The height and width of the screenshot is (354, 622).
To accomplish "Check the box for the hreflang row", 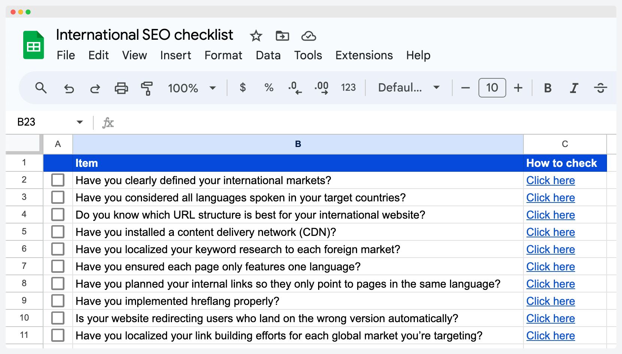I will (x=58, y=300).
